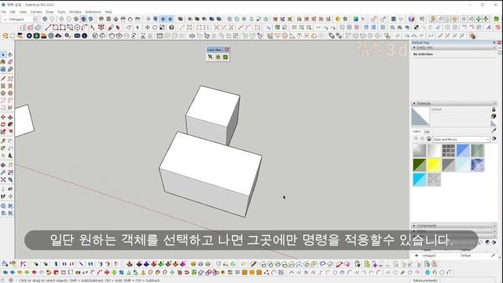Select the Line pencil tool in left toolbar
This screenshot has width=503, height=283.
coord(3,79)
